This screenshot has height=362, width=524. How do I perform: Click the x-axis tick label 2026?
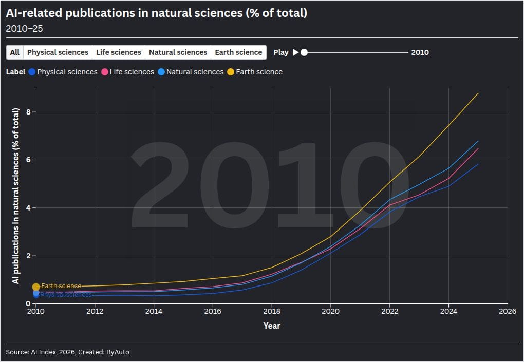[508, 311]
